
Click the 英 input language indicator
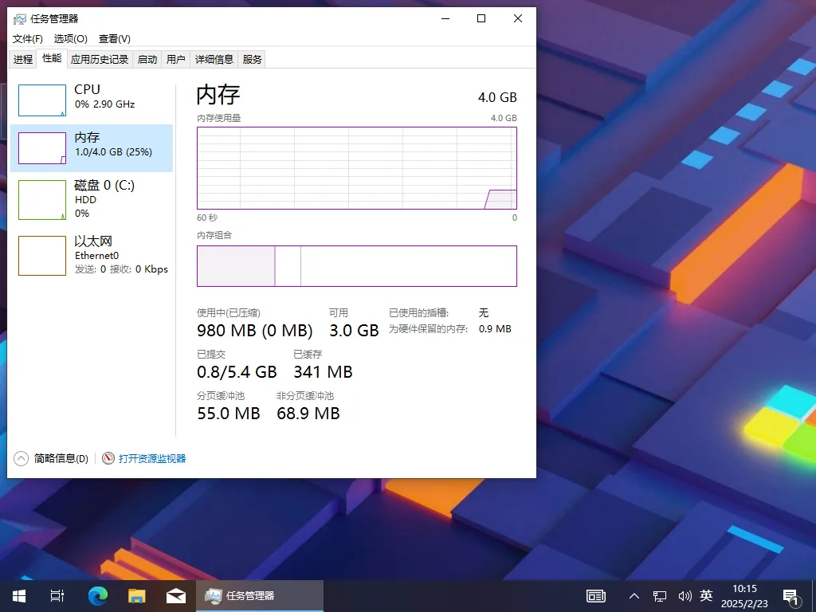(x=706, y=595)
